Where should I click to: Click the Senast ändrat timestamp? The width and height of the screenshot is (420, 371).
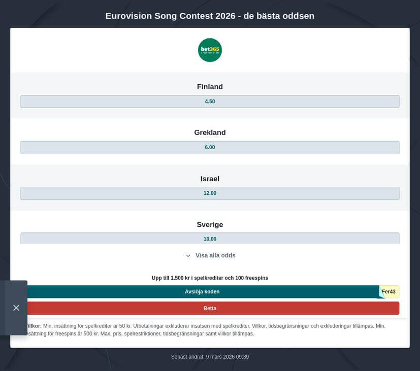tap(210, 356)
